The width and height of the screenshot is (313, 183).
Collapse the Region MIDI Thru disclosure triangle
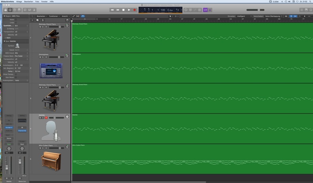pos(4,16)
